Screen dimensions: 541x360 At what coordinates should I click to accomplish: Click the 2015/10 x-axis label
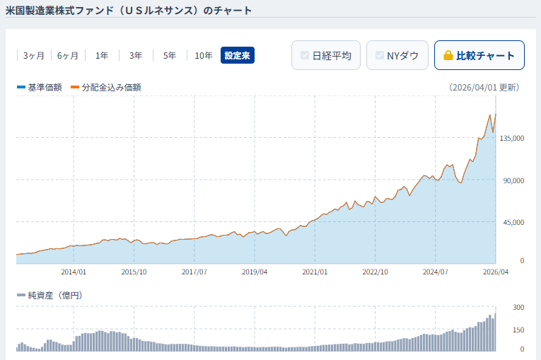coord(134,272)
